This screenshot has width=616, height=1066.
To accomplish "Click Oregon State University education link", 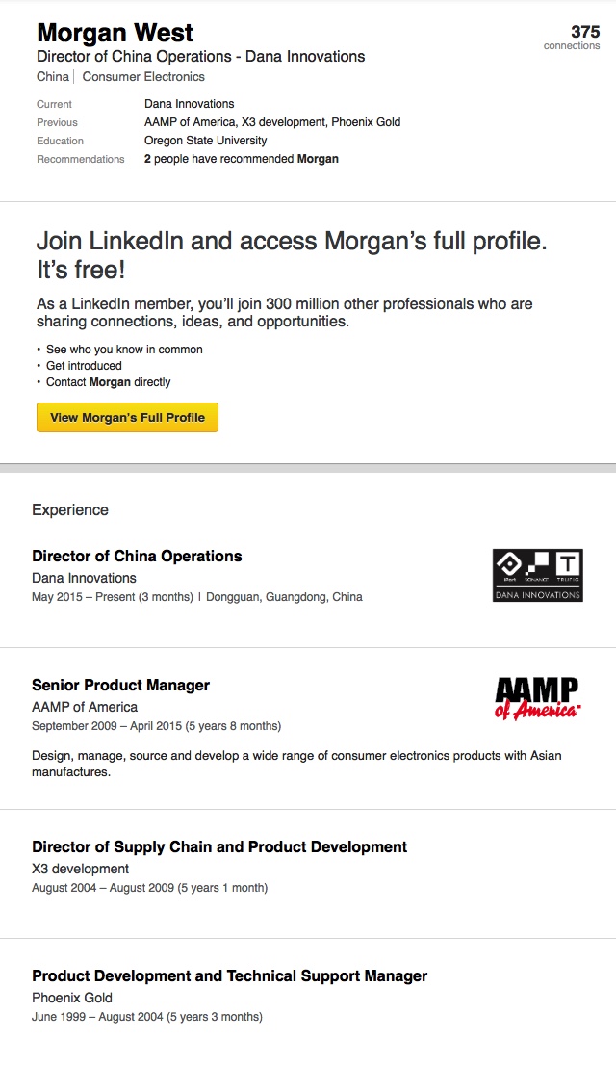I will tap(205, 141).
